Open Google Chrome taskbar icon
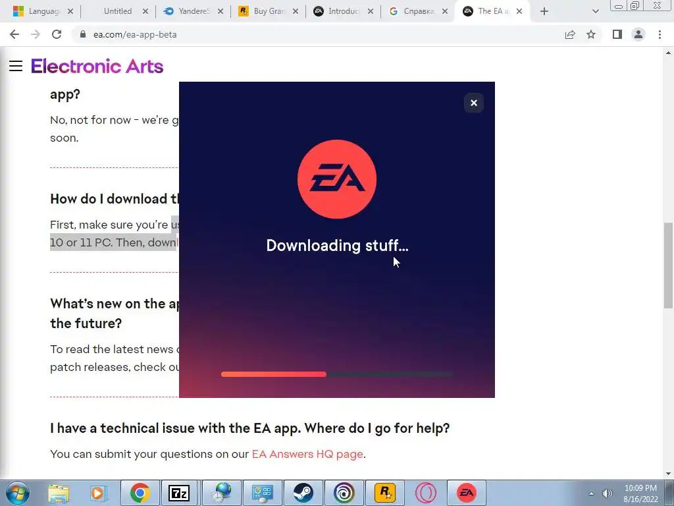Viewport: 674px width, 506px height. coord(140,493)
